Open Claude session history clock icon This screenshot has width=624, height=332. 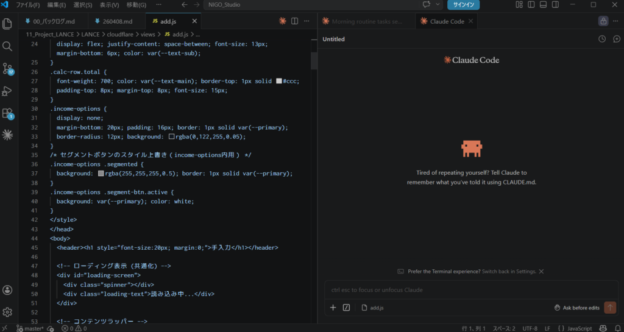tap(602, 39)
